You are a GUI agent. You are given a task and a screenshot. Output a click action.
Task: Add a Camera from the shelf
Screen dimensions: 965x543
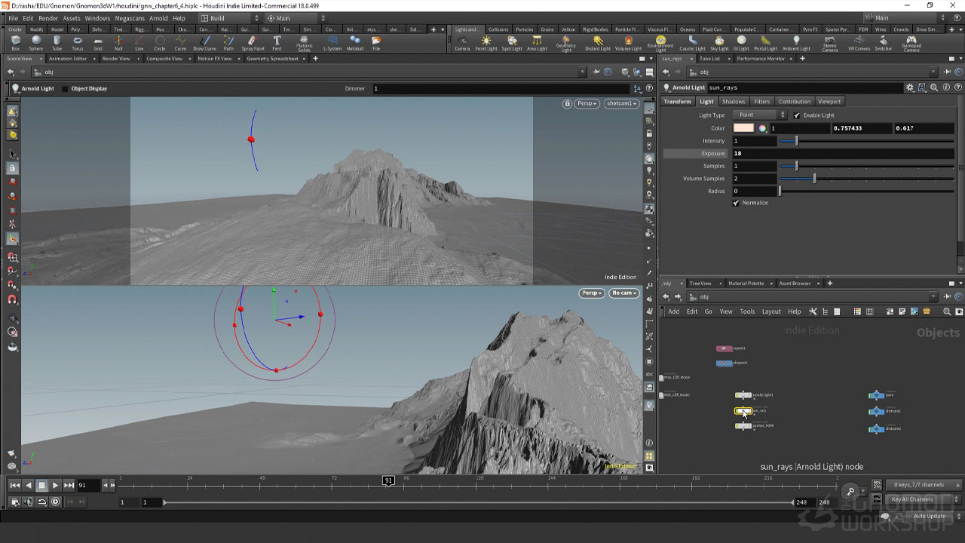pos(462,43)
